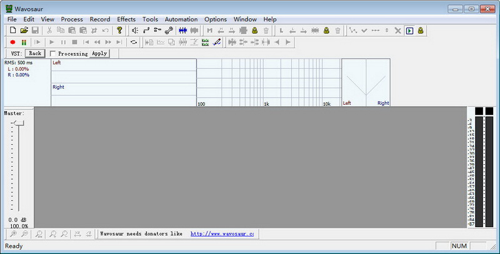Click the speaker audio configuration icon
The image size is (500, 254).
pos(135,30)
